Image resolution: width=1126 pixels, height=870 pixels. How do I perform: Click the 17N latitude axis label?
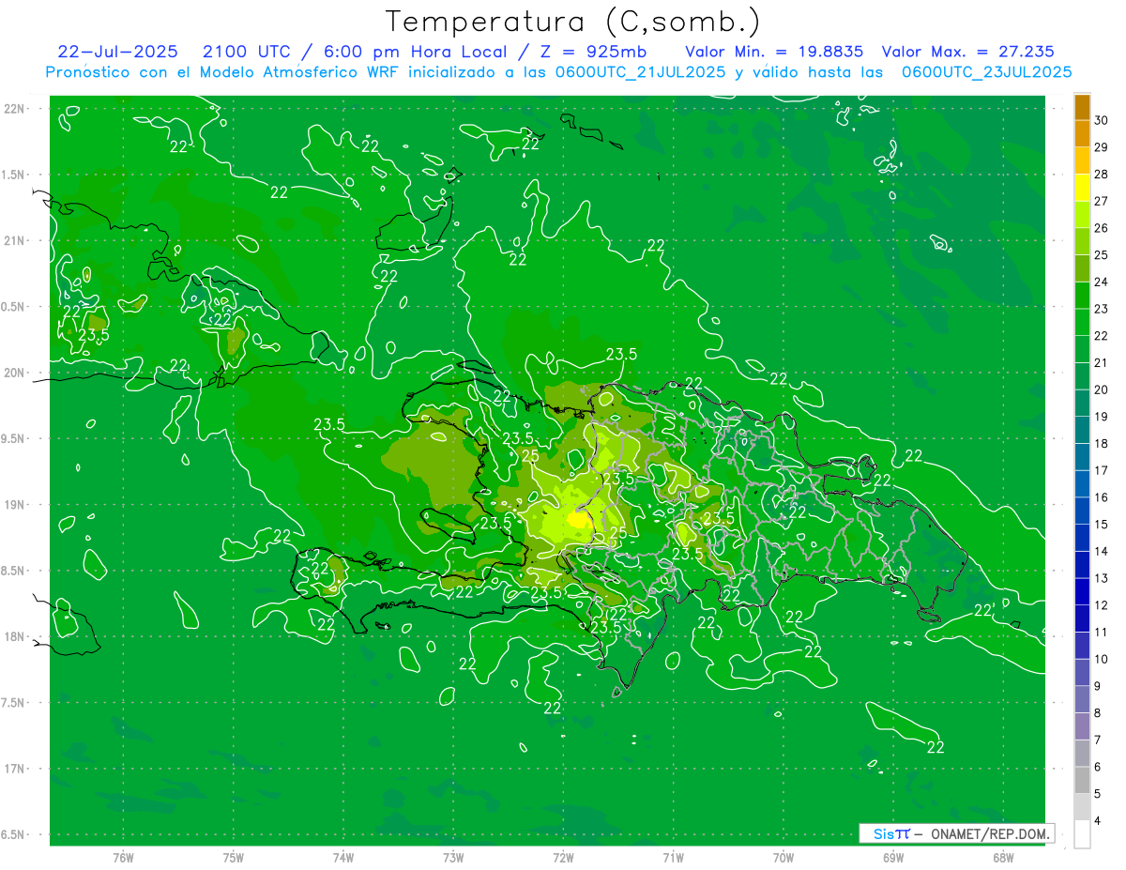(13, 769)
